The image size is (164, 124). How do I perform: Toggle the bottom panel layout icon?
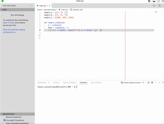pyautogui.click(x=154, y=1)
